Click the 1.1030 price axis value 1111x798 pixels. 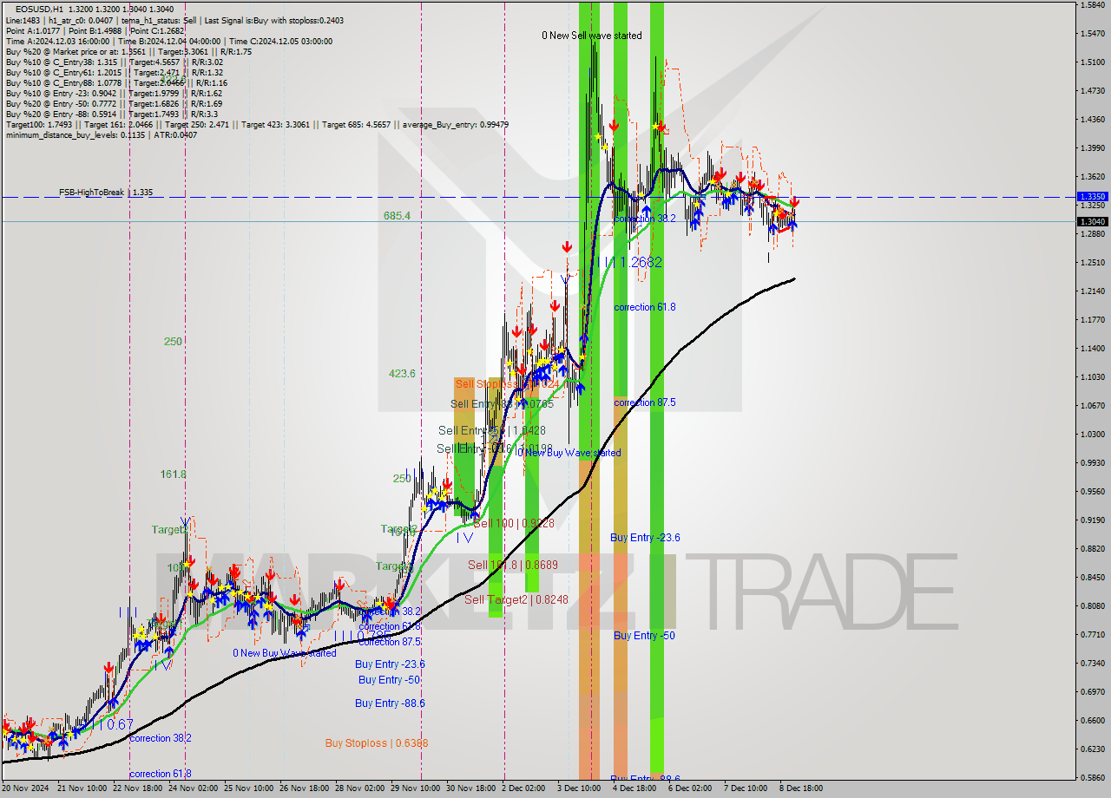(x=1091, y=377)
